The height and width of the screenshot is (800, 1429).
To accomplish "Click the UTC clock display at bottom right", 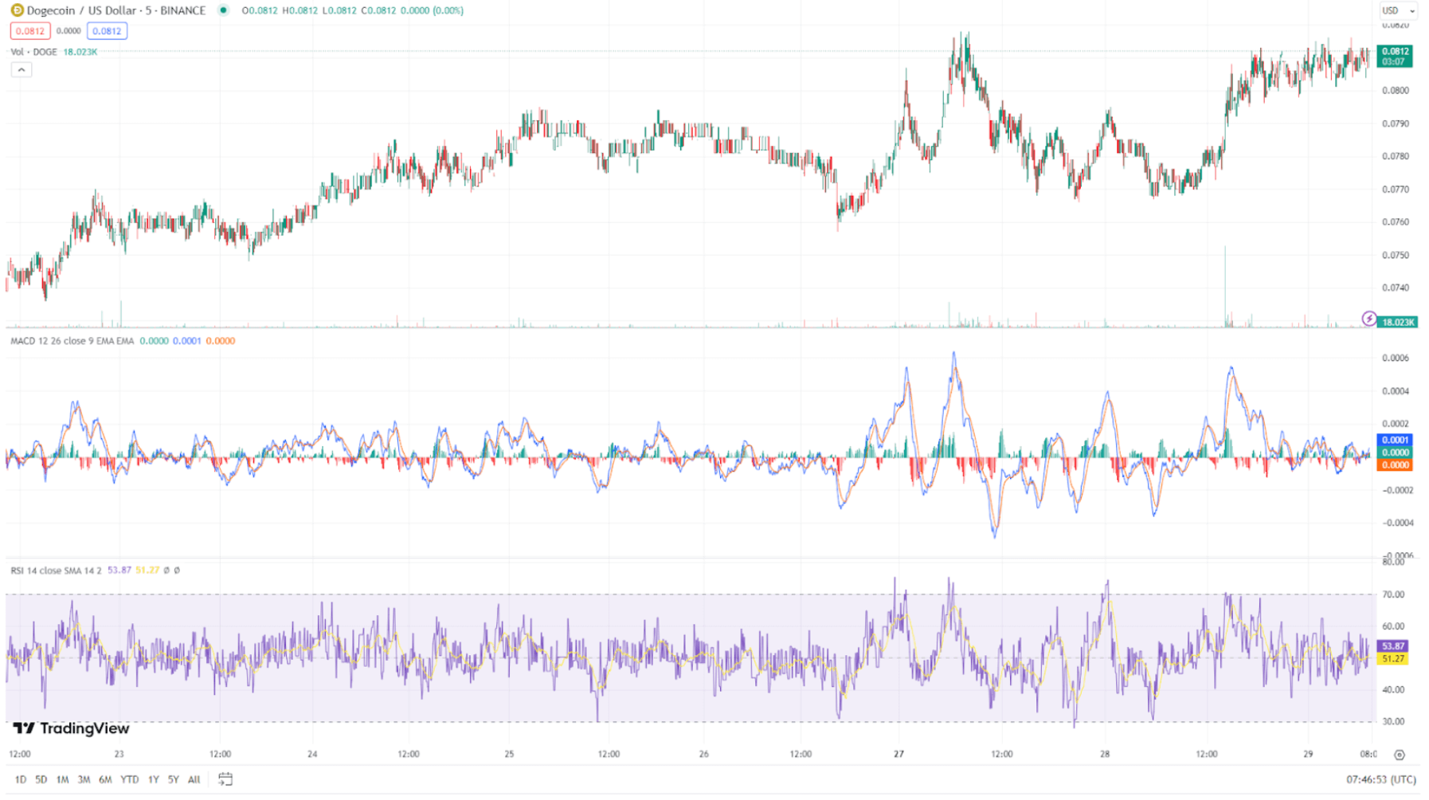I will click(x=1382, y=778).
